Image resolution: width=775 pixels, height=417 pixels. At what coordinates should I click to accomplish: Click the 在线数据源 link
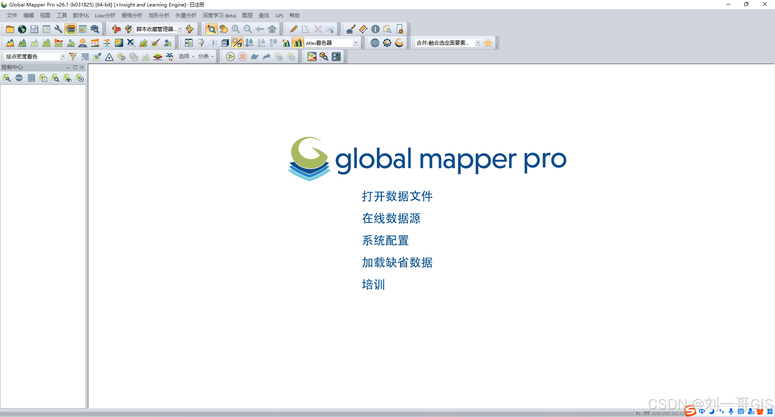(391, 218)
